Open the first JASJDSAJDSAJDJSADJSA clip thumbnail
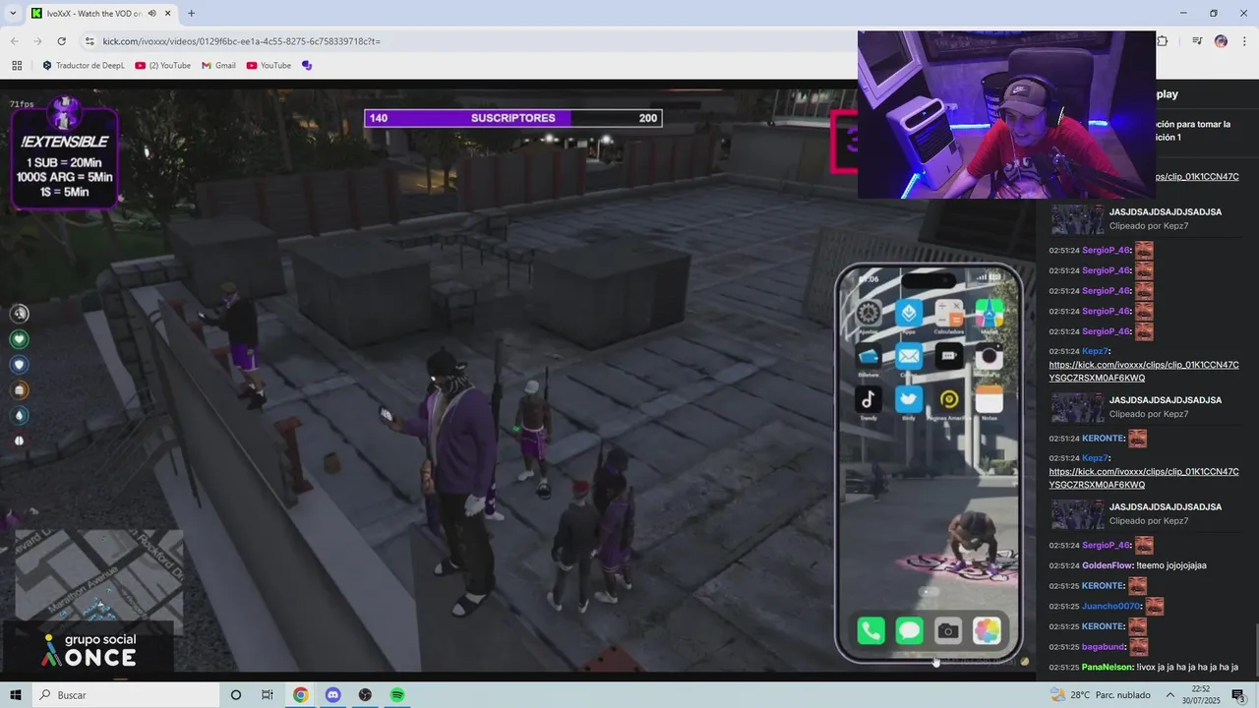The height and width of the screenshot is (708, 1259). 1077,219
